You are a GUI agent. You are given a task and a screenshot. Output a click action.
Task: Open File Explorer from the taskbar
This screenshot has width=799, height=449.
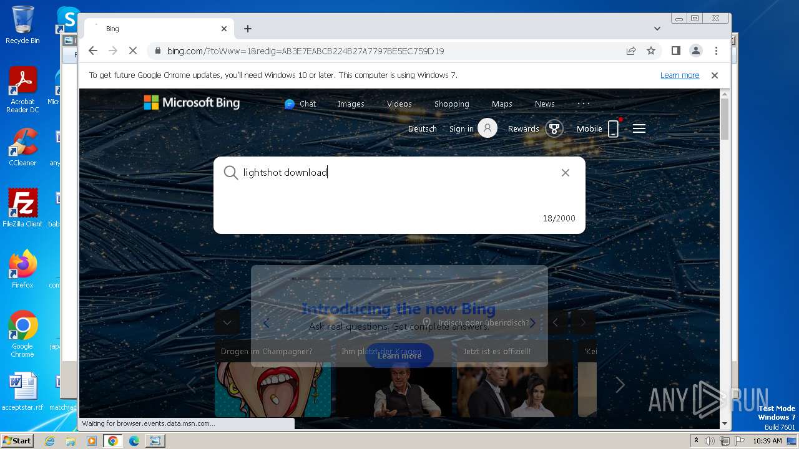71,441
